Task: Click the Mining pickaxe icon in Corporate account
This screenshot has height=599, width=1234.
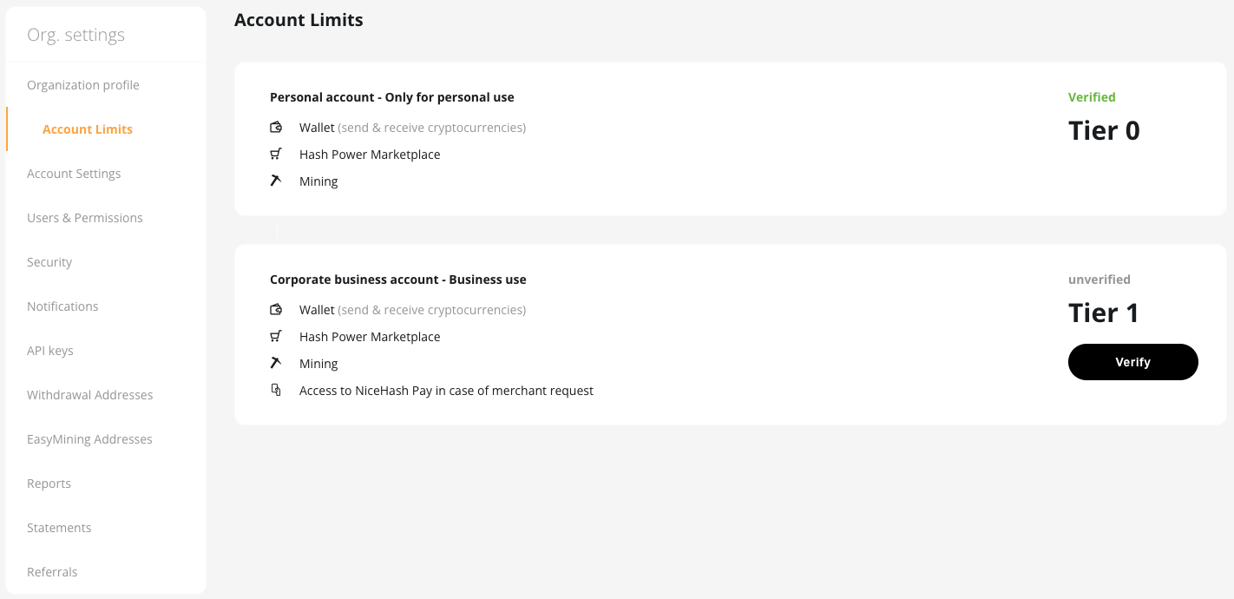Action: pyautogui.click(x=276, y=363)
